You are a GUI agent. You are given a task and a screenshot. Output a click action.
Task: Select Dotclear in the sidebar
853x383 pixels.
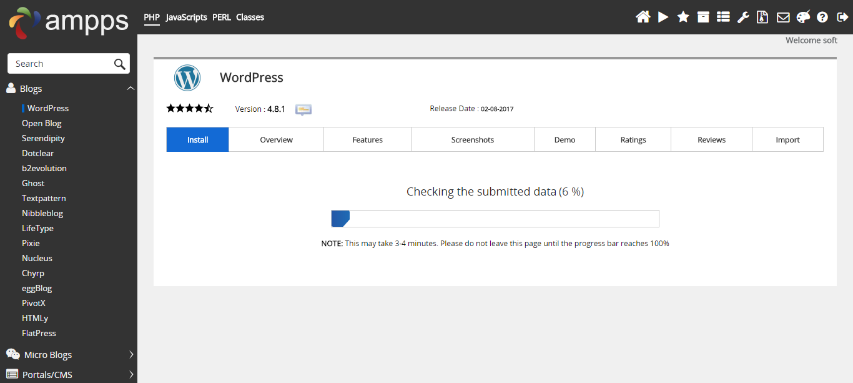pos(38,153)
